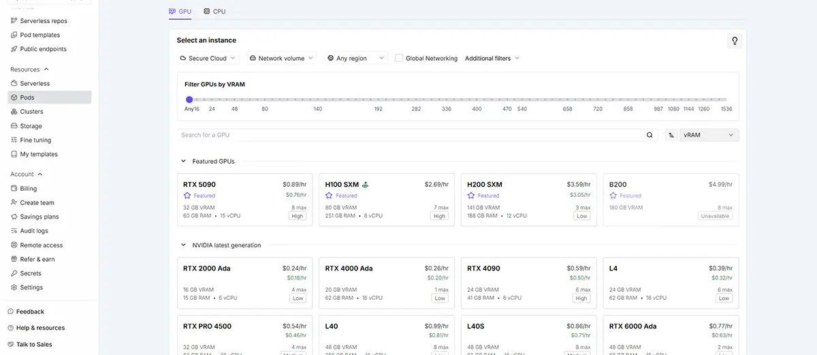Select the GPU tab

(x=180, y=12)
